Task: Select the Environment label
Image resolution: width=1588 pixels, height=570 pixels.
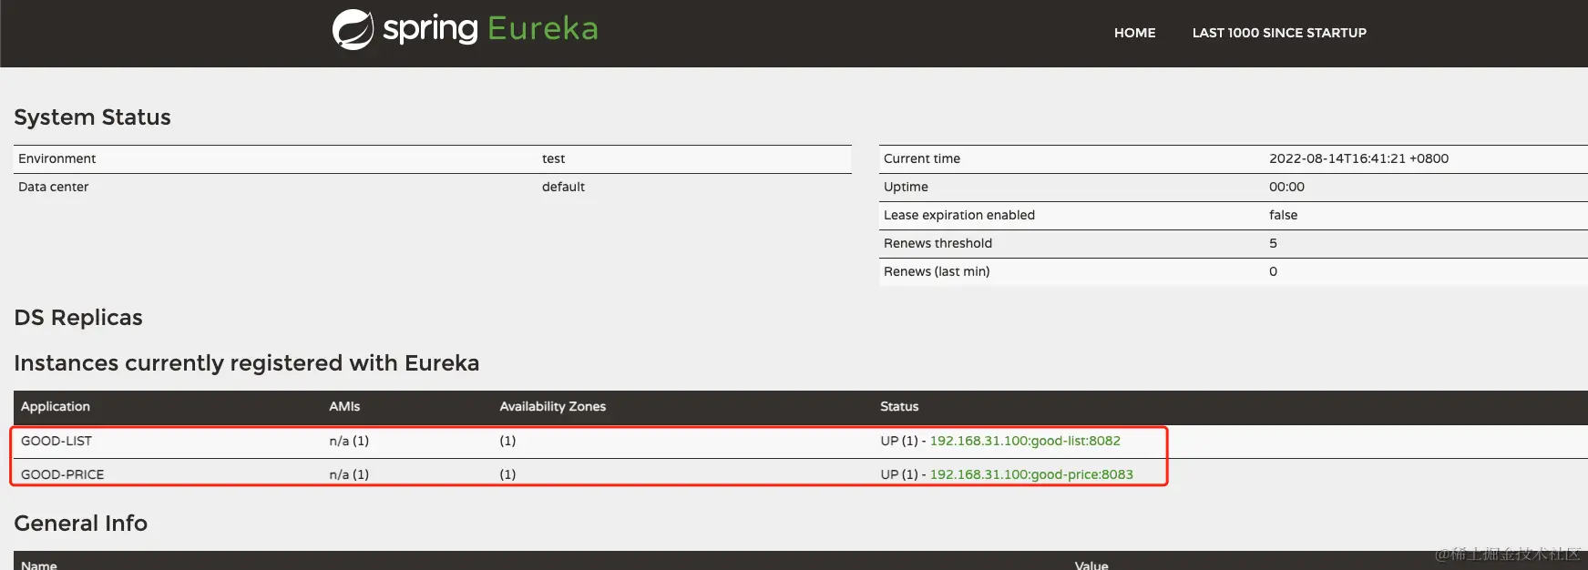Action: pyautogui.click(x=56, y=158)
